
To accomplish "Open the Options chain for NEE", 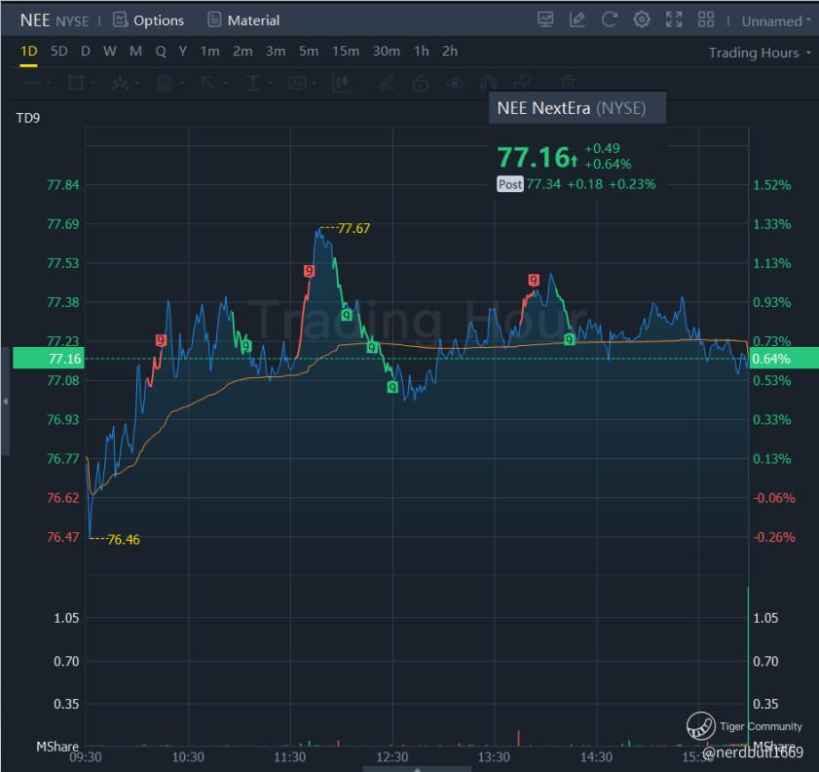I will click(148, 20).
